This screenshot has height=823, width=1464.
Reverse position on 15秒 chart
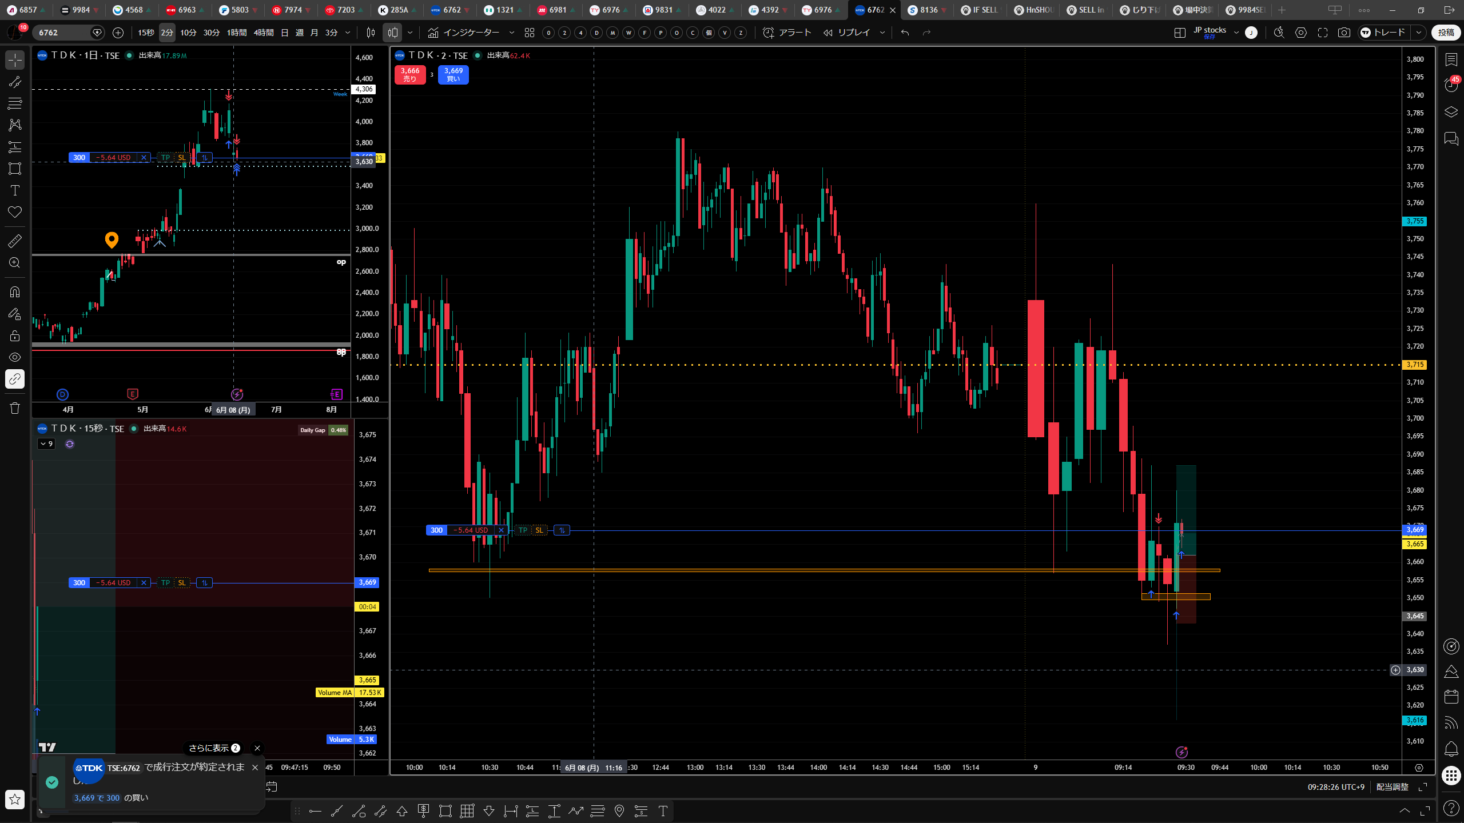pos(204,583)
